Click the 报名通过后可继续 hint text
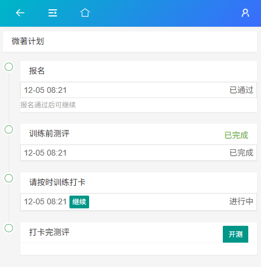 coord(48,105)
